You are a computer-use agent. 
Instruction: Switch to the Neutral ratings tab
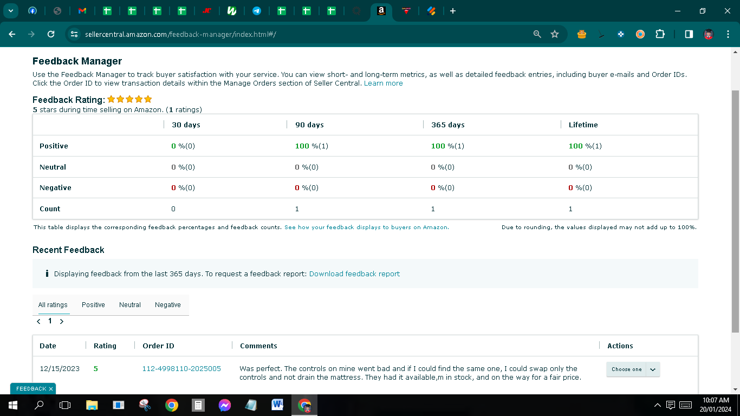click(130, 305)
